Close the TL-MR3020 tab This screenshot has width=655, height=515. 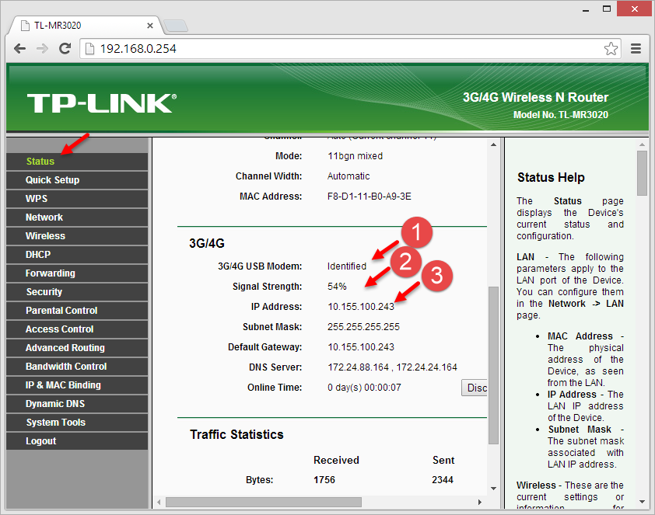(x=150, y=26)
